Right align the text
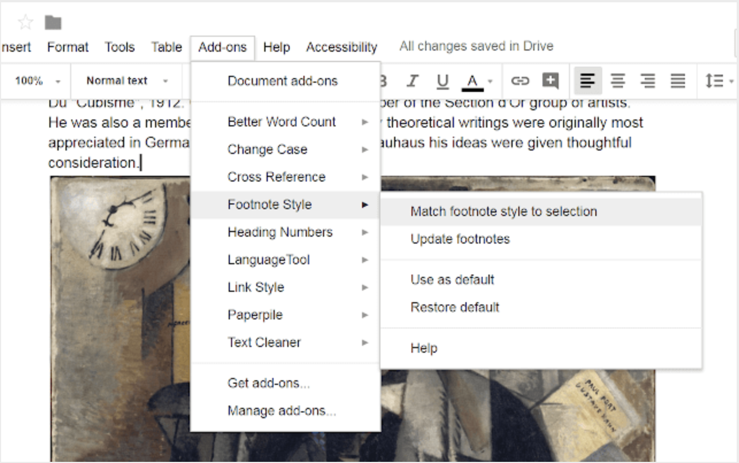The width and height of the screenshot is (739, 463). point(648,81)
